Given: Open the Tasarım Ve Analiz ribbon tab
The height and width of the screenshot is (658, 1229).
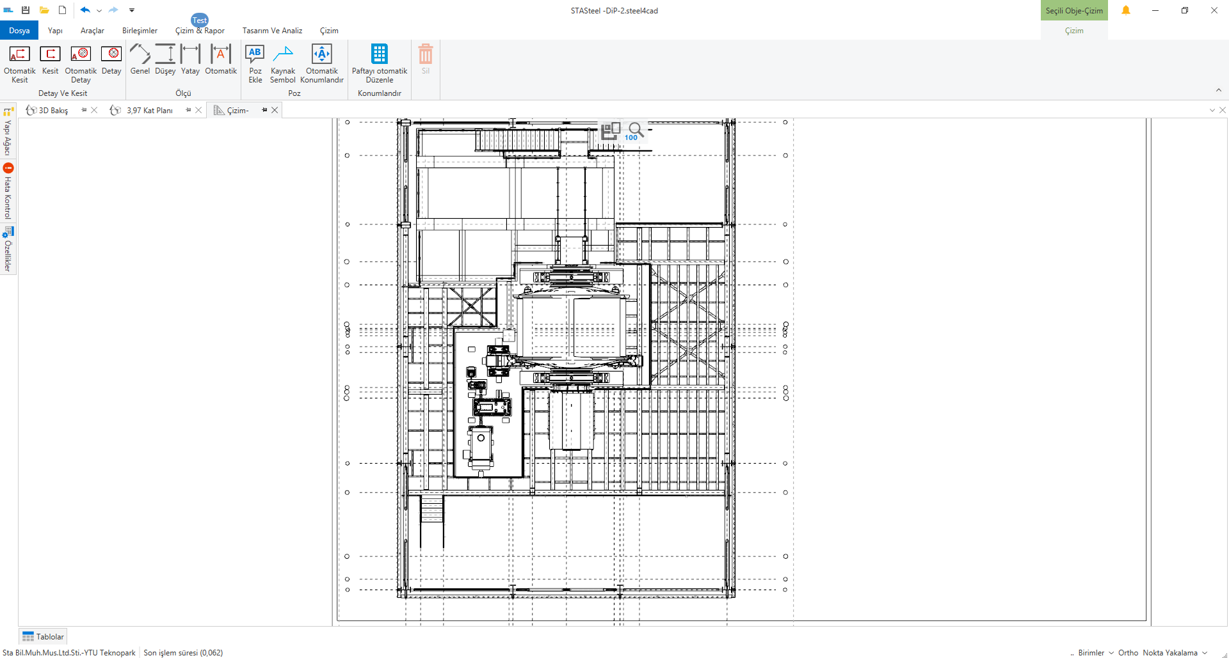Looking at the screenshot, I should click(272, 31).
